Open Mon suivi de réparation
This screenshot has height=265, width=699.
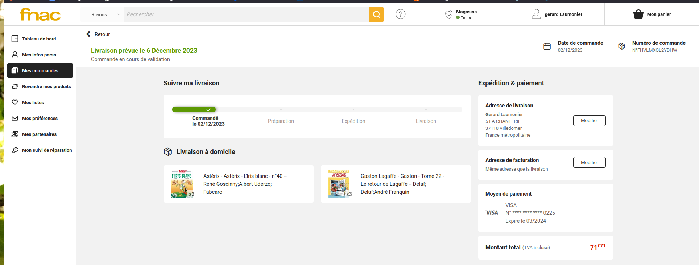47,150
